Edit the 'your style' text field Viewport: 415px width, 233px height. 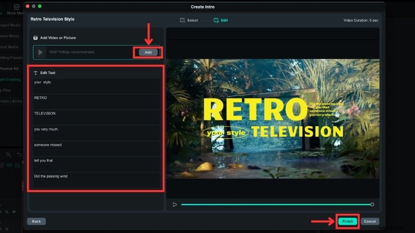point(96,86)
